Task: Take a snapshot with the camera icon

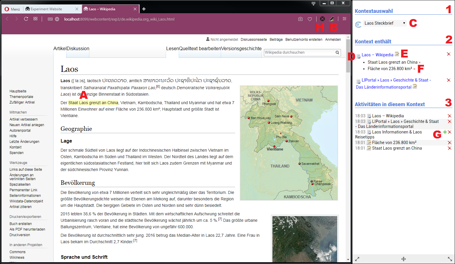Action: point(300,19)
